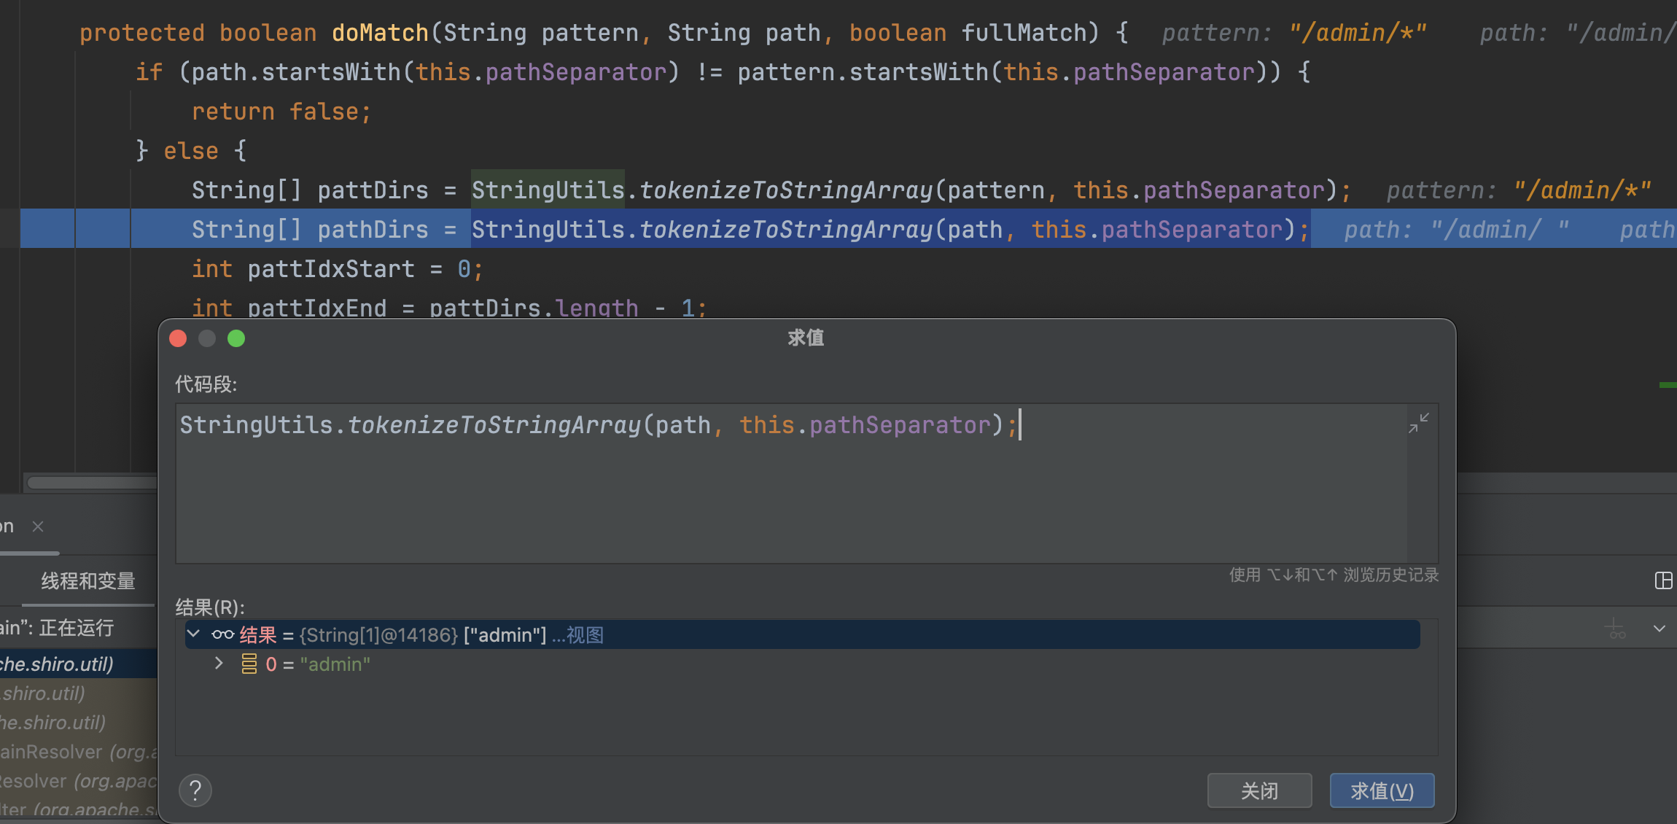Image resolution: width=1677 pixels, height=824 pixels.
Task: Click the green zoom window button
Action: [x=236, y=338]
